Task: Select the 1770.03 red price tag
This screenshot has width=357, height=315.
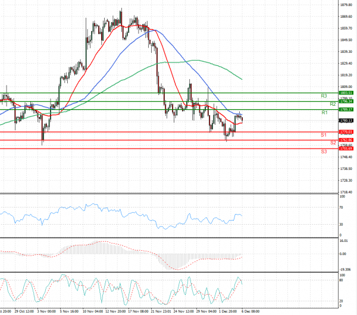Action: pos(346,131)
